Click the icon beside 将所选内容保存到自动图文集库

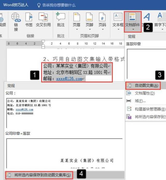pos(9,175)
